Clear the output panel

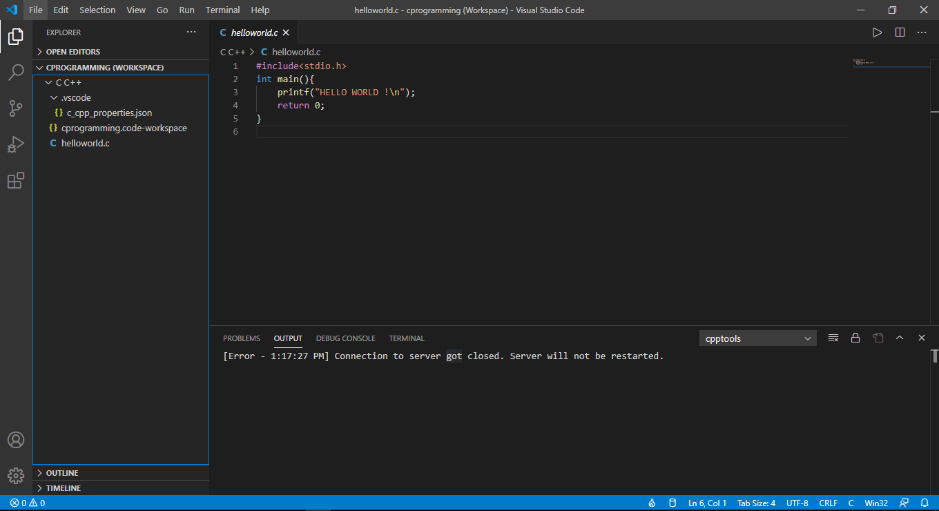[x=833, y=338]
